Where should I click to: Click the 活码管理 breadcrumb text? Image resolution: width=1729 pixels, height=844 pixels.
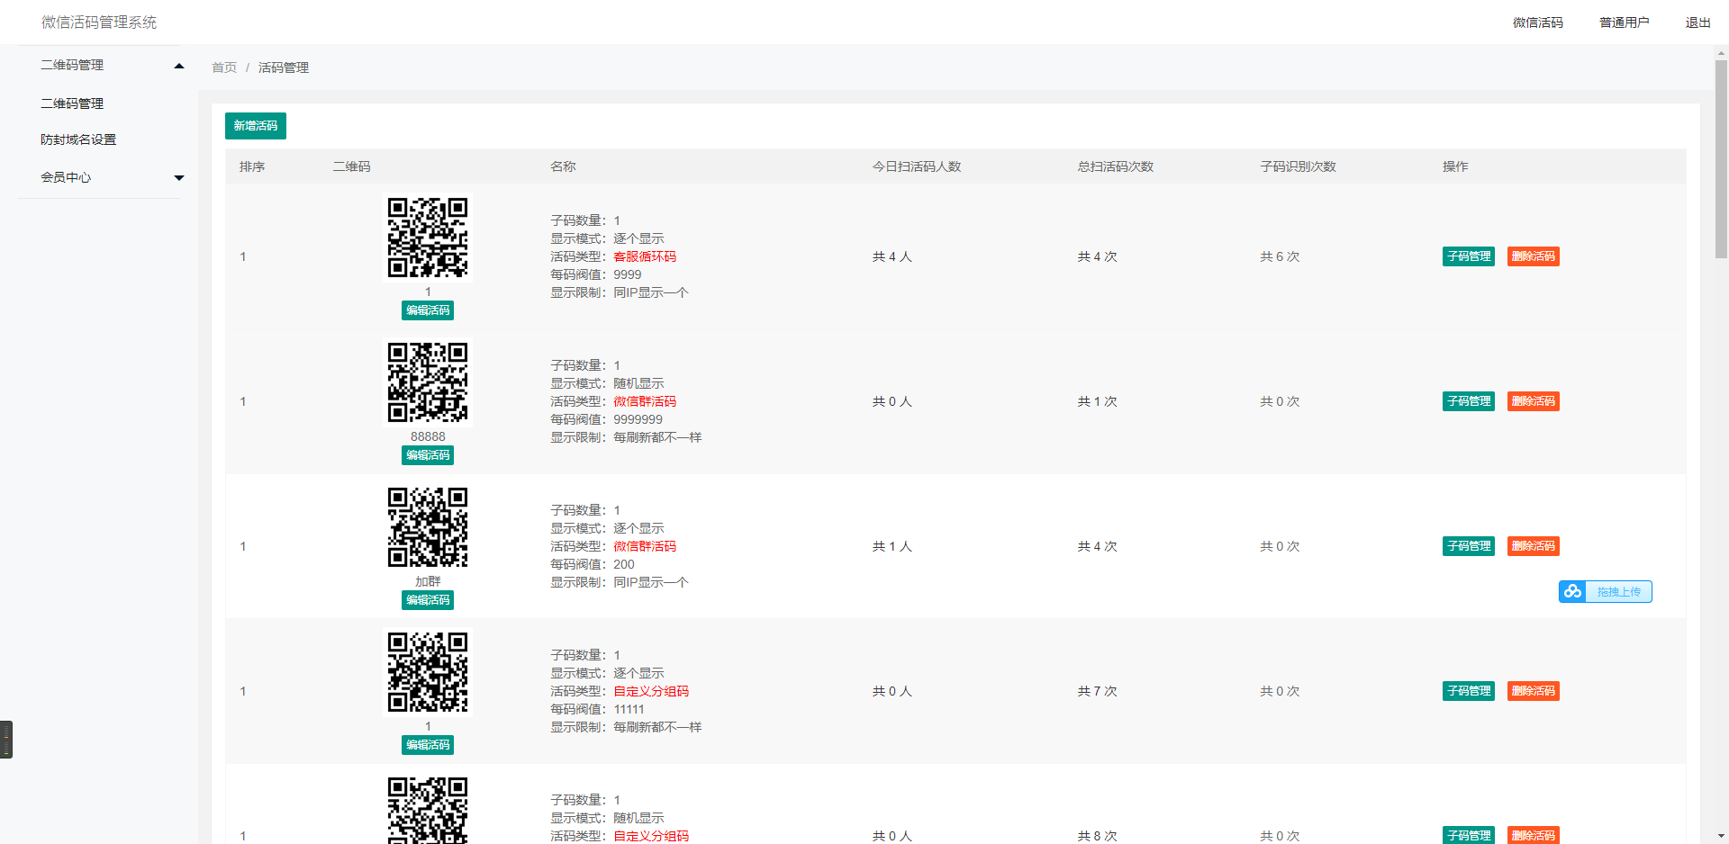click(284, 67)
